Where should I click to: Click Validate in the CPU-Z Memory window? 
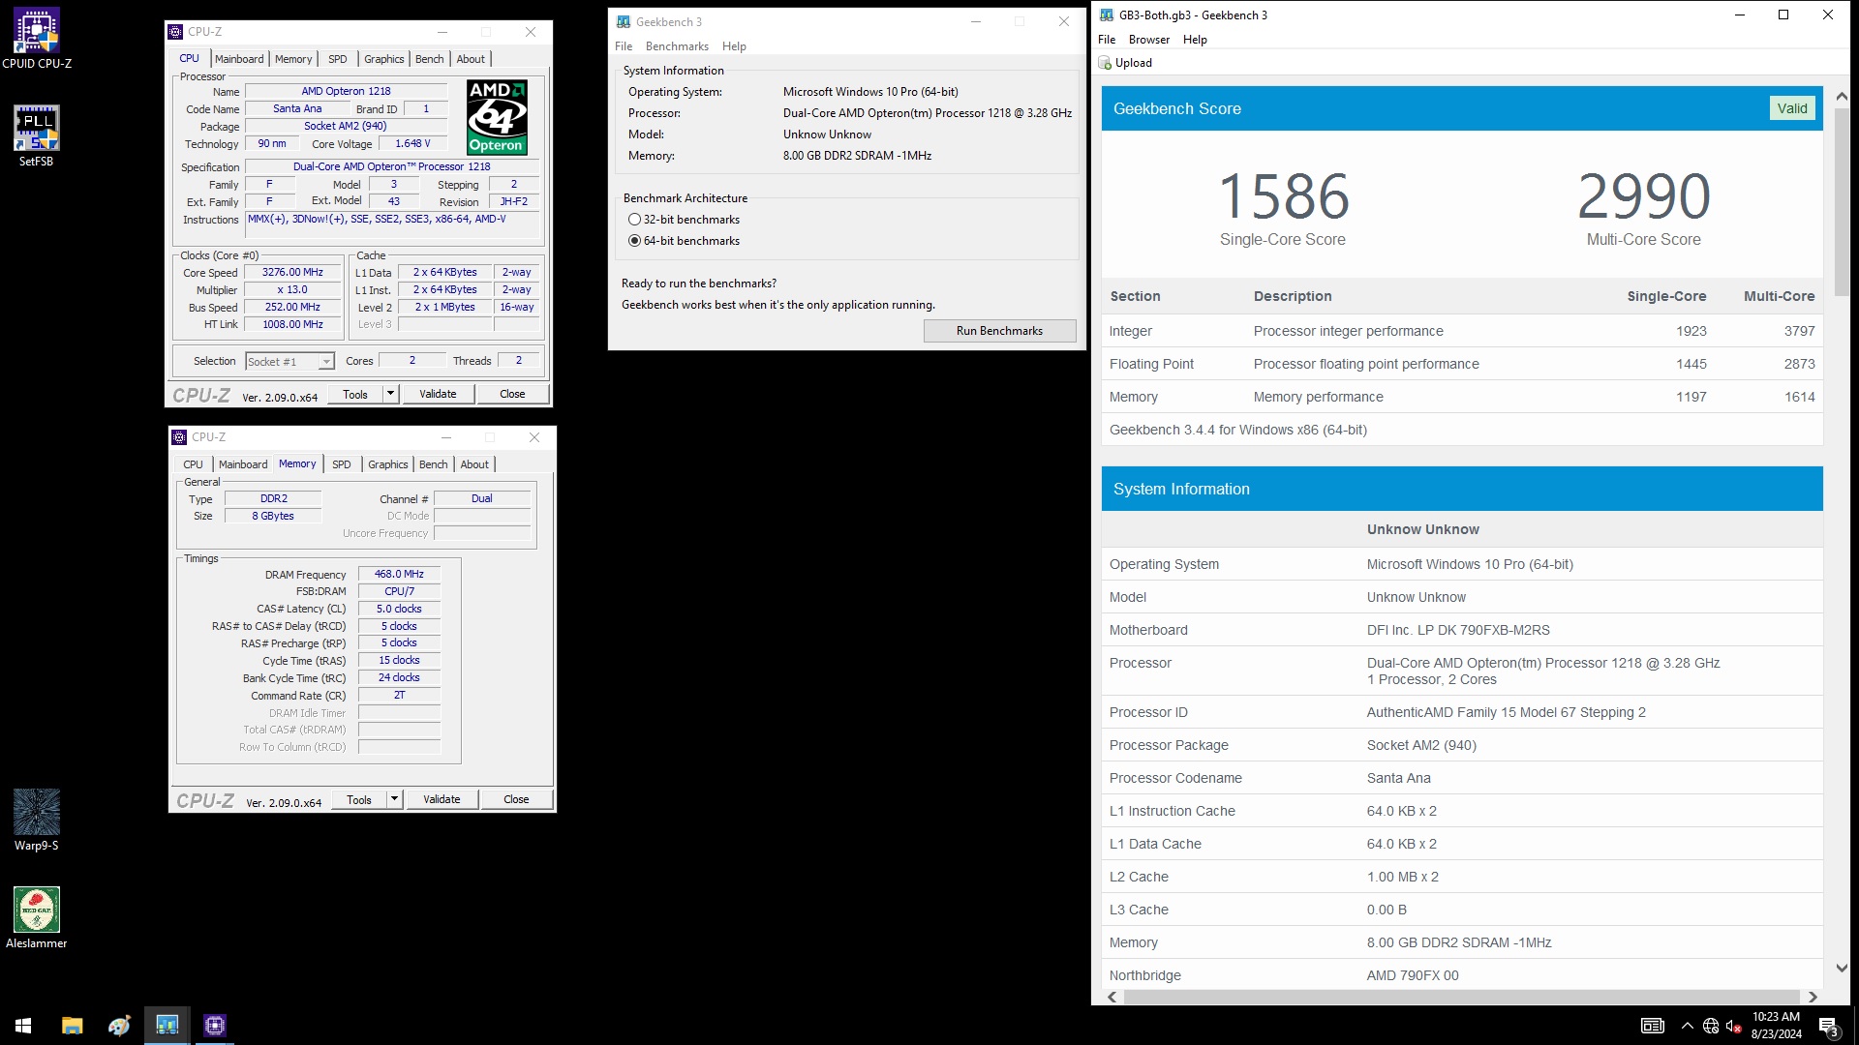442,799
